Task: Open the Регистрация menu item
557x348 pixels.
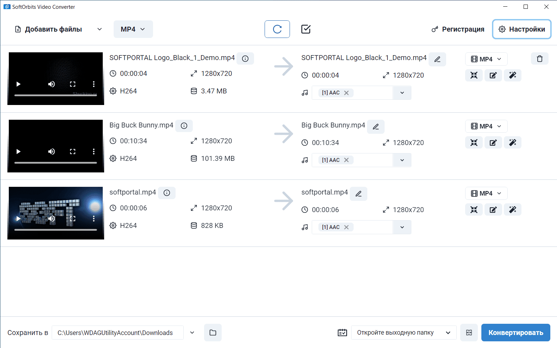Action: pyautogui.click(x=458, y=29)
